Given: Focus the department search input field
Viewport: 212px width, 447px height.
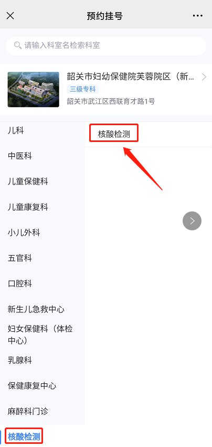Looking at the screenshot, I should (x=106, y=46).
